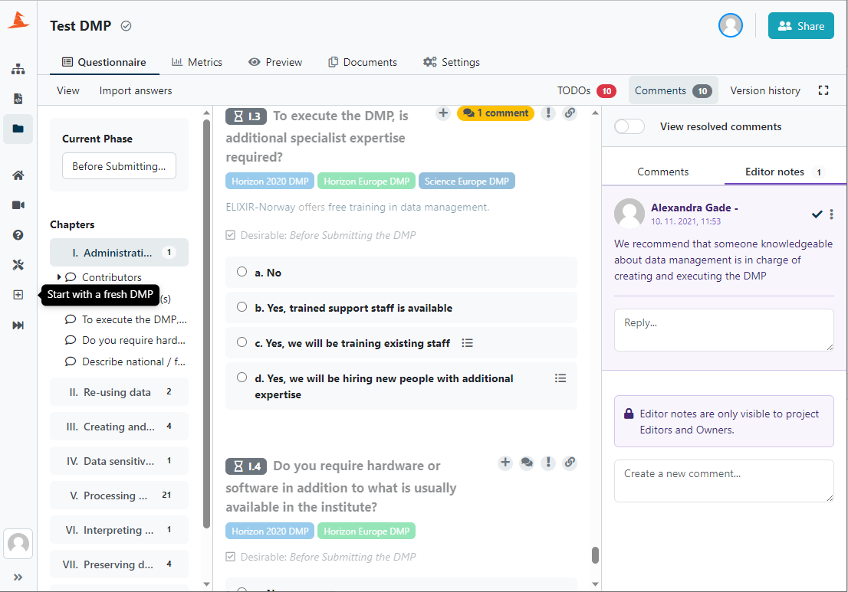
Task: Switch to the Questionnaire tab
Action: coord(104,62)
